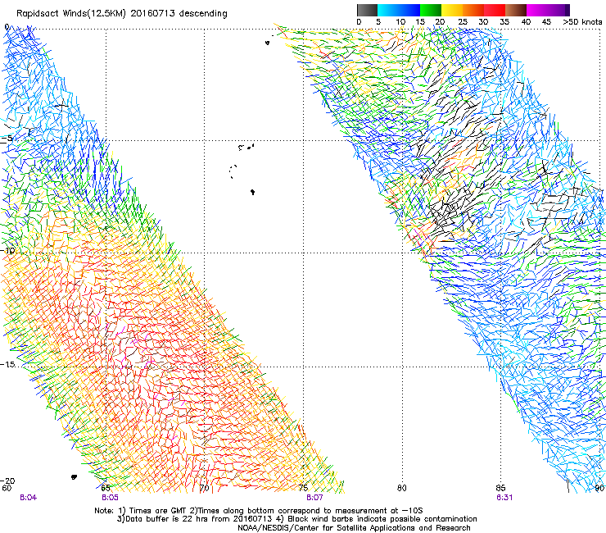Click the '80' longitude axis label
Image resolution: width=606 pixels, height=533 pixels.
tap(402, 488)
